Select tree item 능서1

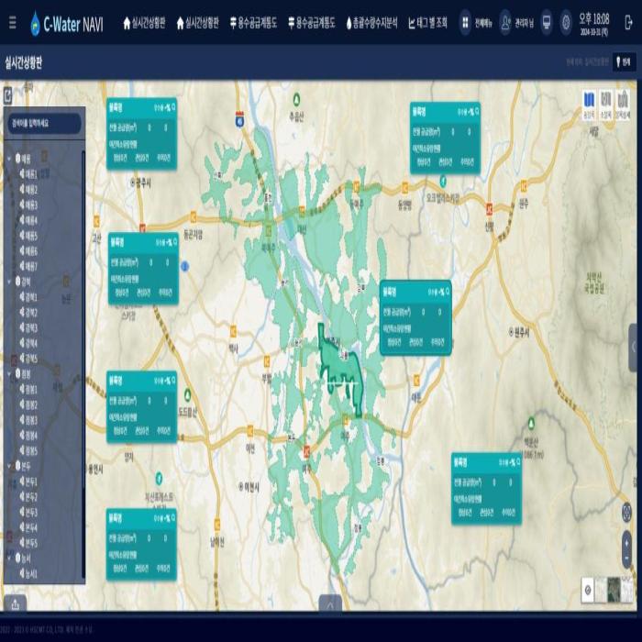point(28,573)
